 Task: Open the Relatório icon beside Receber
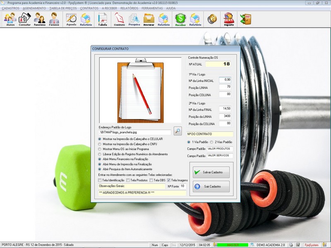195,19
